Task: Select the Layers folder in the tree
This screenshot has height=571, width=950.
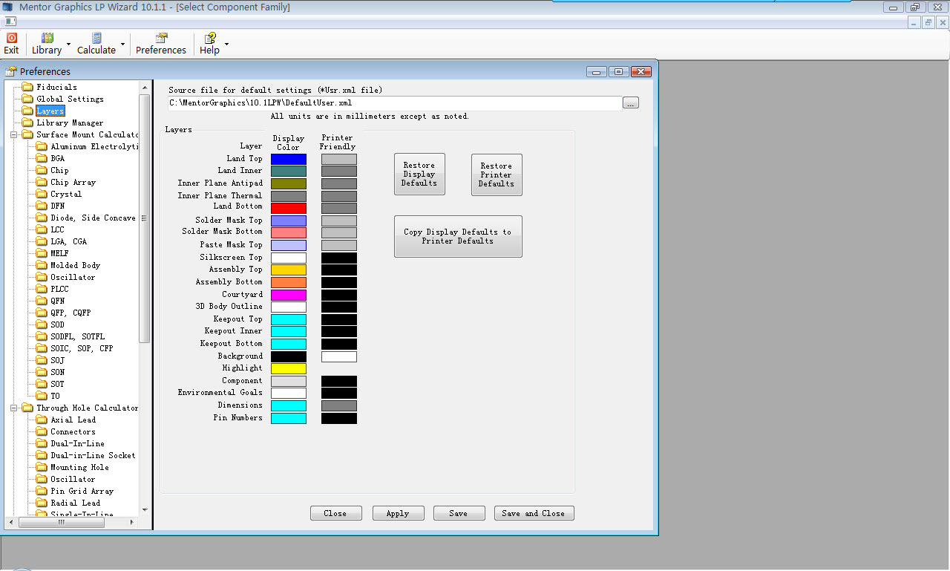Action: click(50, 111)
